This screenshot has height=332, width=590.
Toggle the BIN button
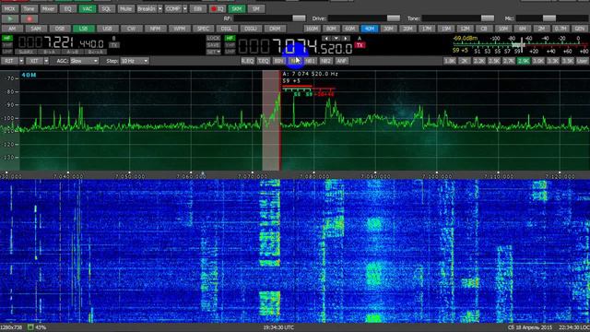coord(278,61)
